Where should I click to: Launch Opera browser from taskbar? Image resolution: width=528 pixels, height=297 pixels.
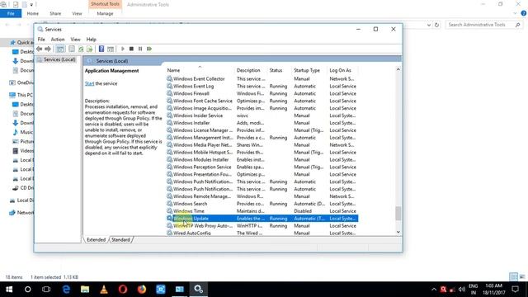pos(123,290)
